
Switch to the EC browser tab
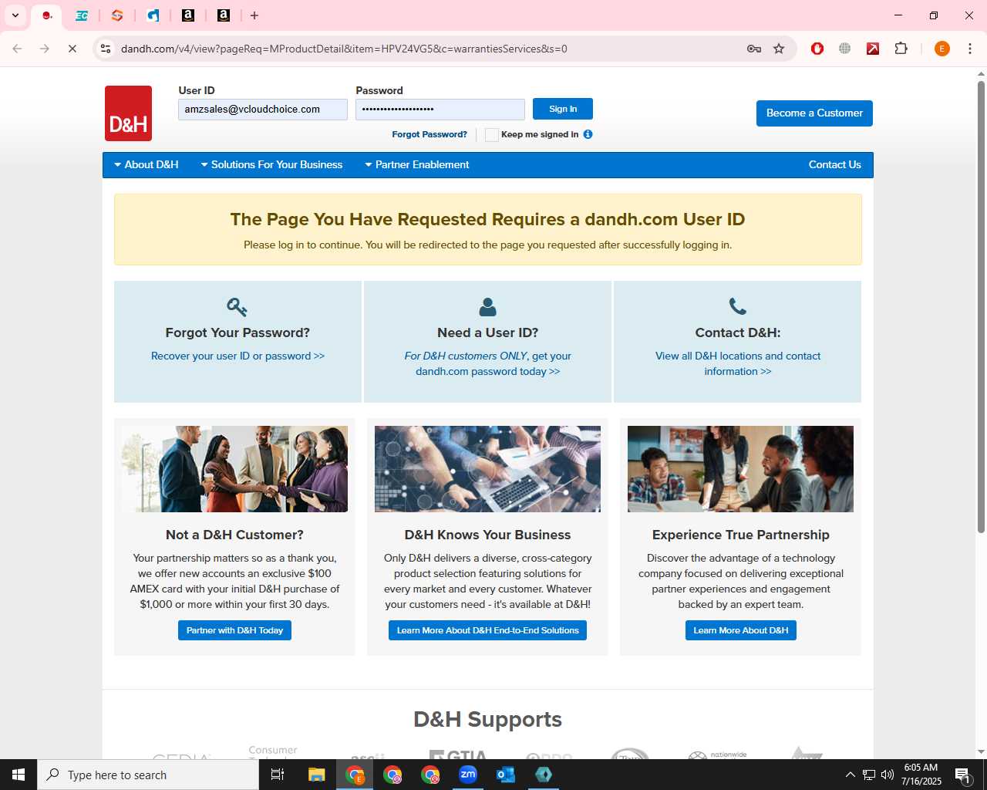tap(82, 15)
